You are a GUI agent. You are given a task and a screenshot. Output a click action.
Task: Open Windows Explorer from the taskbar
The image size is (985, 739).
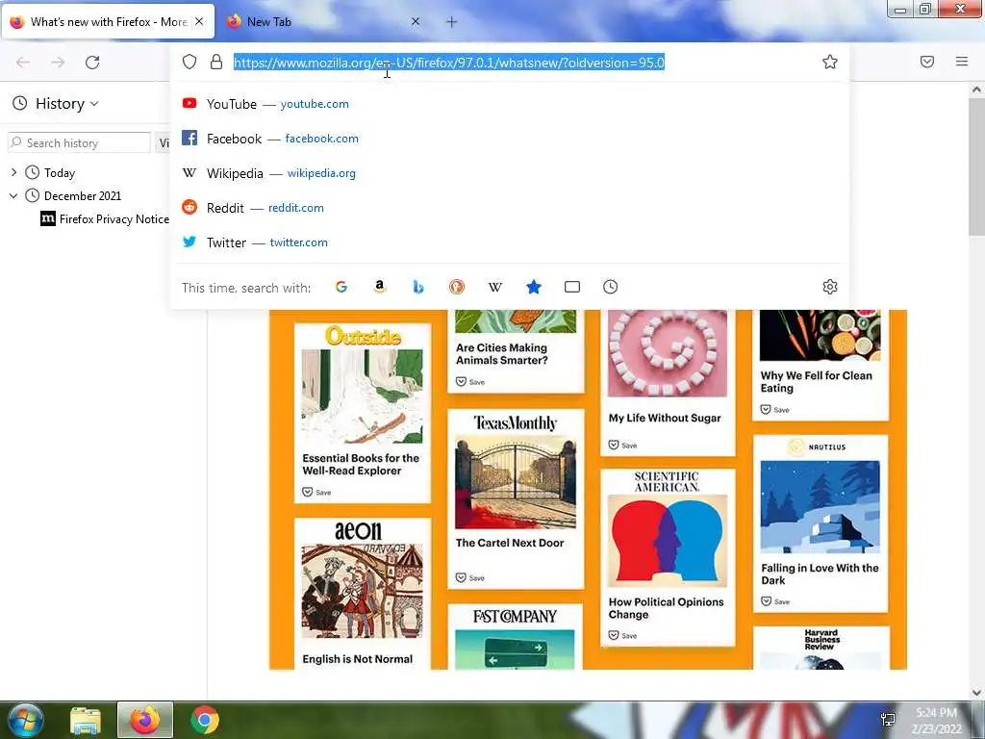(86, 720)
